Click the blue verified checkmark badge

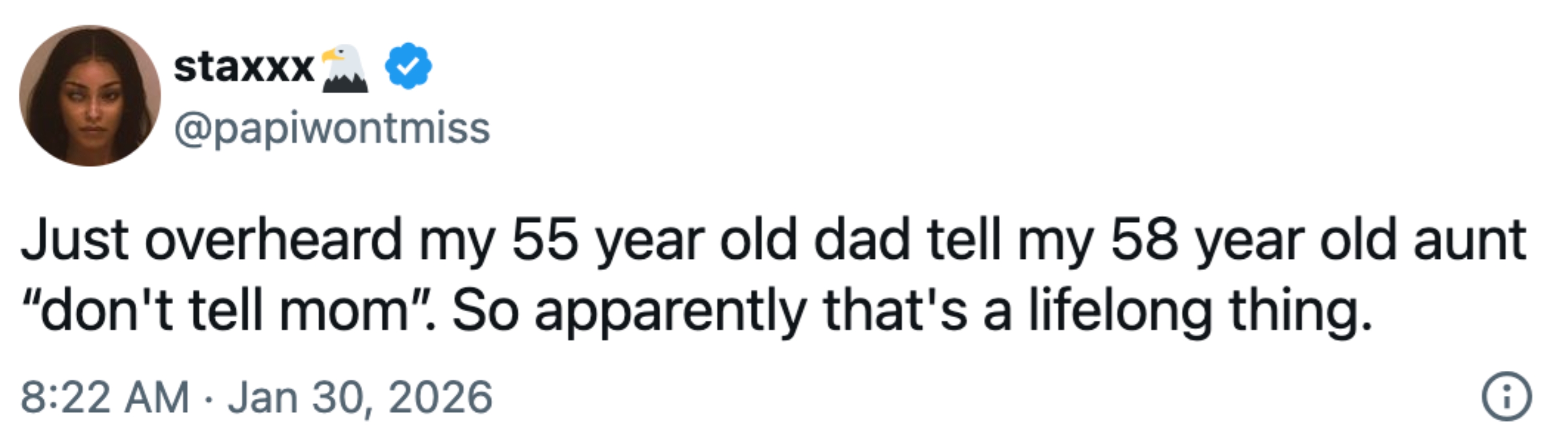[408, 66]
